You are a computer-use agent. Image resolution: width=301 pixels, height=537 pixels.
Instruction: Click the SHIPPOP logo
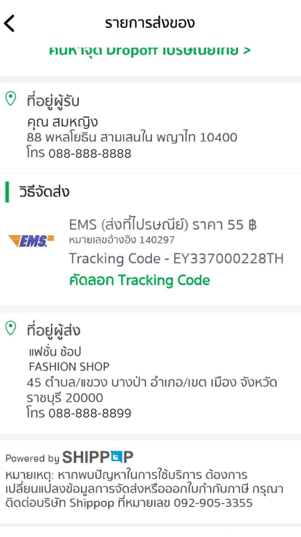coord(97,457)
